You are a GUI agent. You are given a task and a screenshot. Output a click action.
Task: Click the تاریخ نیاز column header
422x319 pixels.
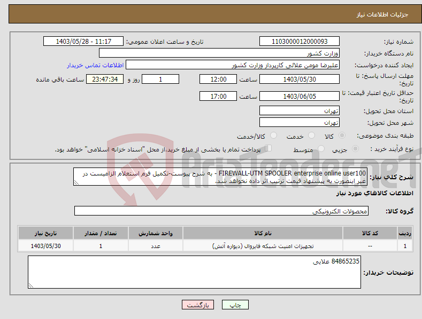coord(45,233)
